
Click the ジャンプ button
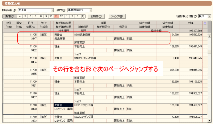(117, 16)
